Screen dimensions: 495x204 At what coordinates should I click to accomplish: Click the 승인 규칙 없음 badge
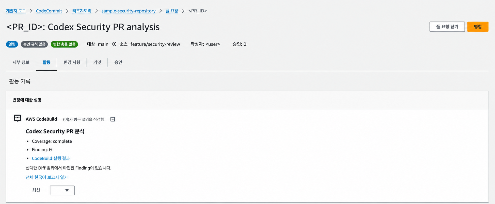point(34,44)
